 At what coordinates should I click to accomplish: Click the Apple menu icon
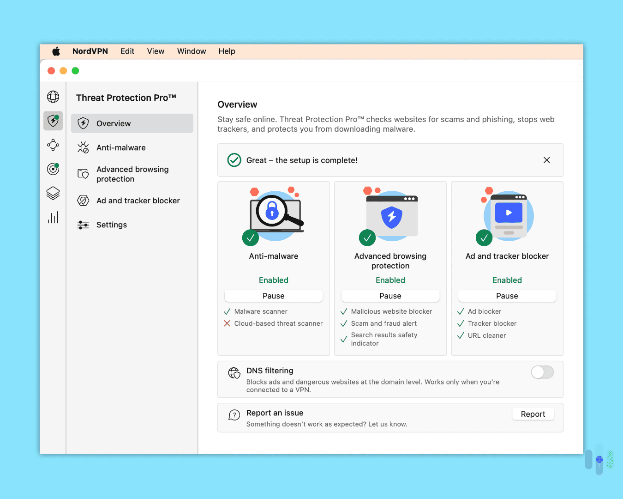(x=56, y=51)
